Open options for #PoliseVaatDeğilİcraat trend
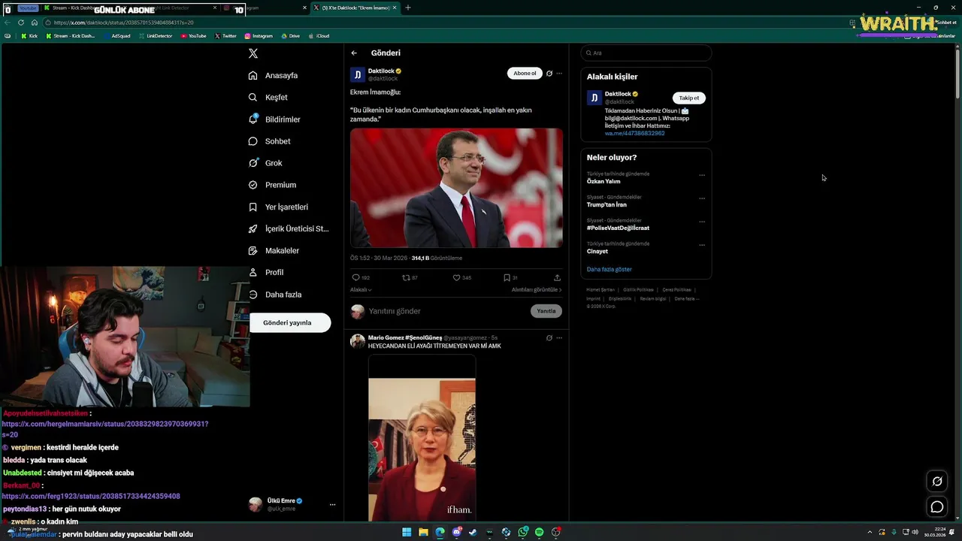Viewport: 962px width, 541px height. 702,222
